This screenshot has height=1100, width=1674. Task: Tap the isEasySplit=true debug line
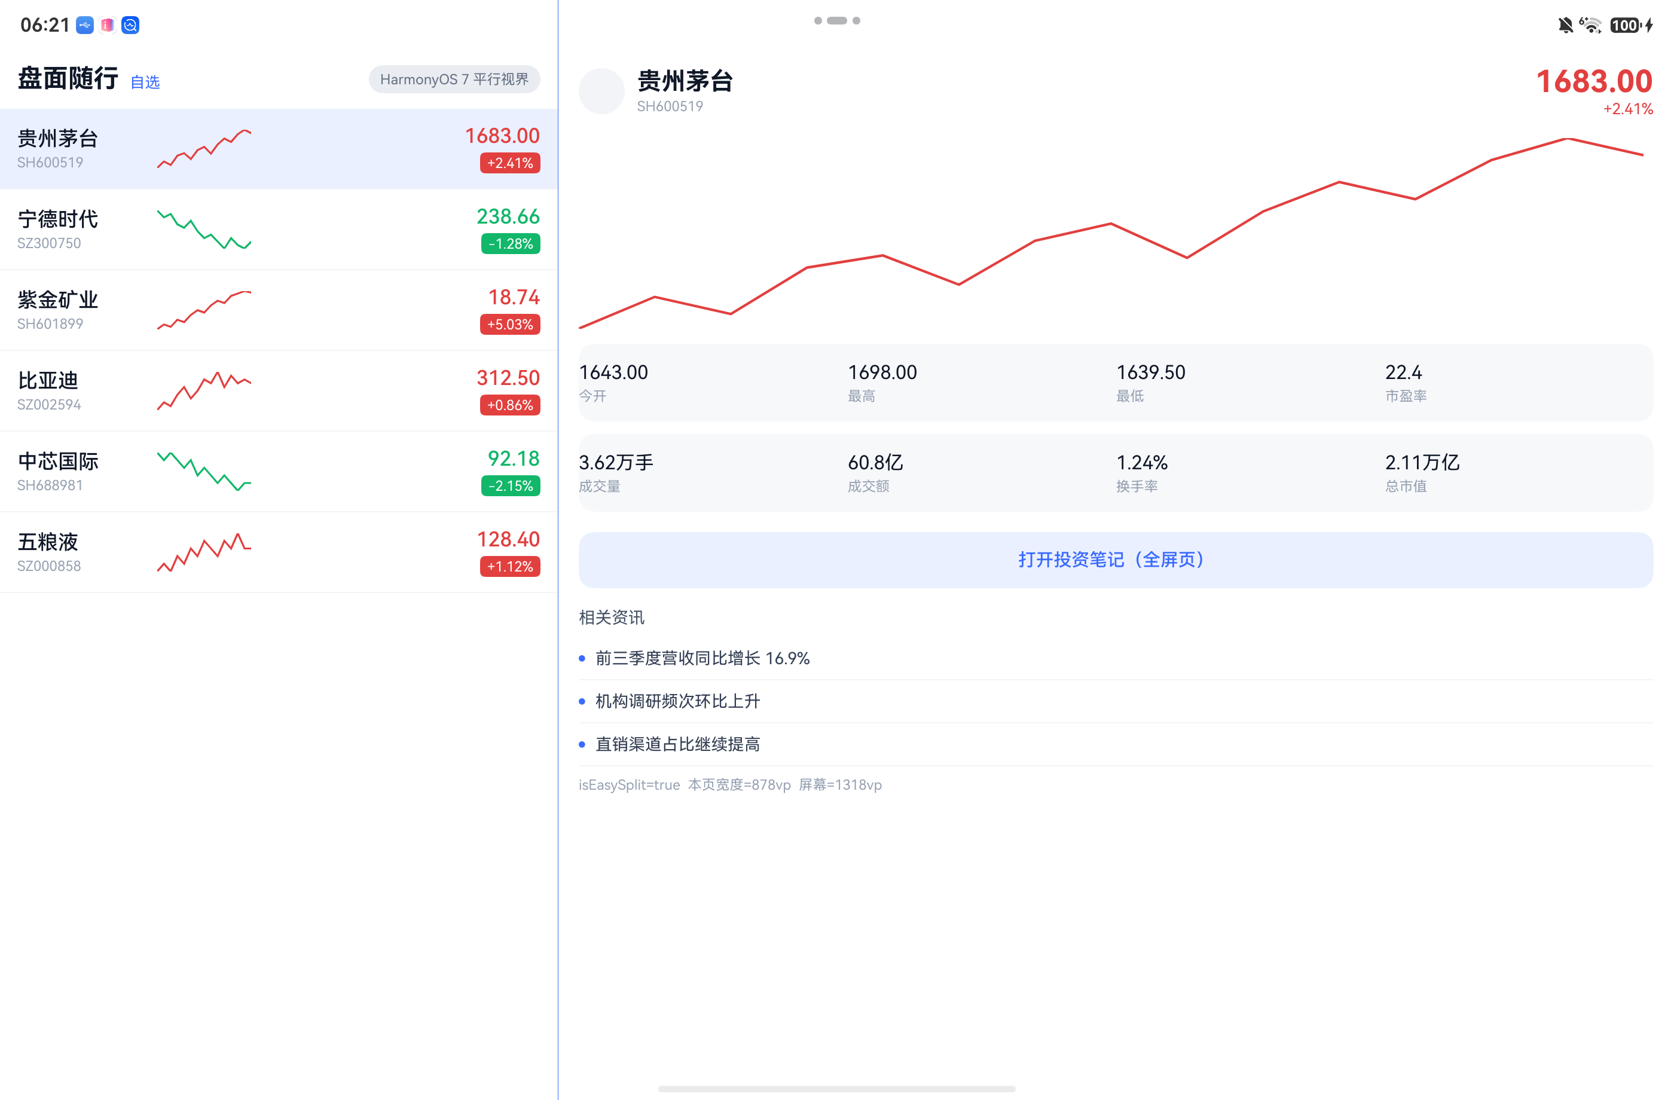[x=730, y=785]
